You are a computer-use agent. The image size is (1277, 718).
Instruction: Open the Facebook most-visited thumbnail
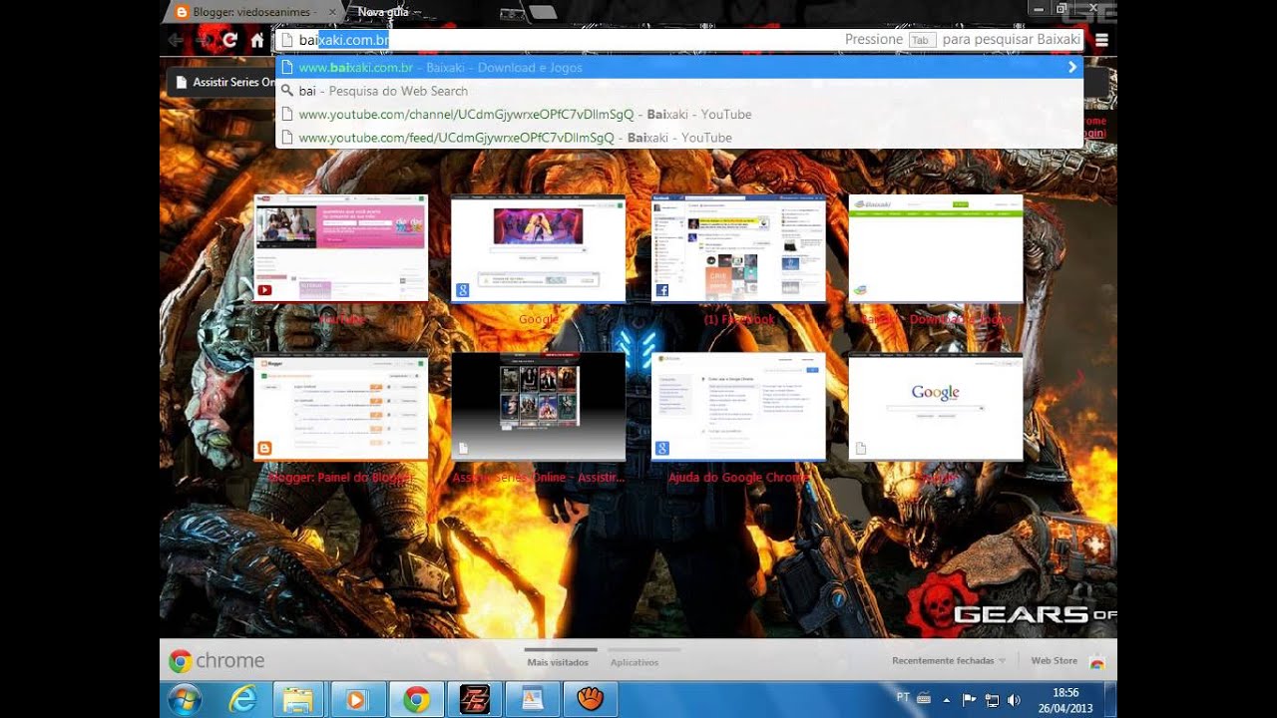738,248
